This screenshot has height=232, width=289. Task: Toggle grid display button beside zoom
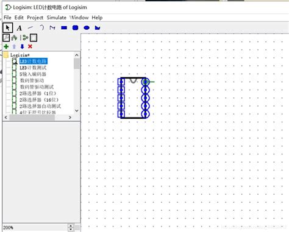[77, 228]
